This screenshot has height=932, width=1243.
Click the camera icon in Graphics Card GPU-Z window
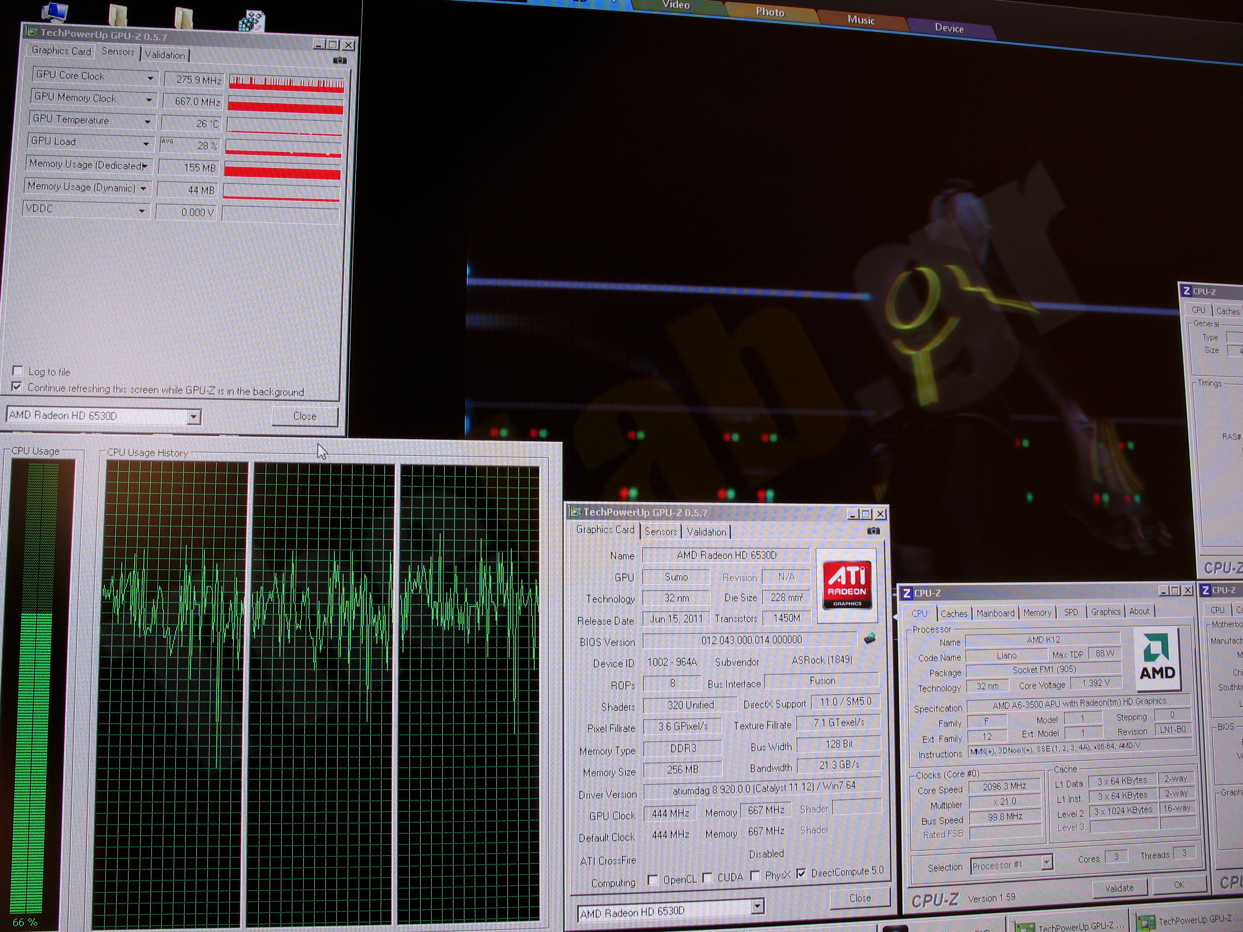click(873, 530)
